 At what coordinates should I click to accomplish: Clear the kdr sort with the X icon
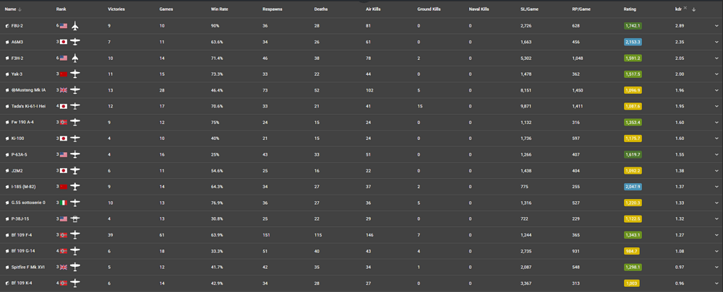685,9
